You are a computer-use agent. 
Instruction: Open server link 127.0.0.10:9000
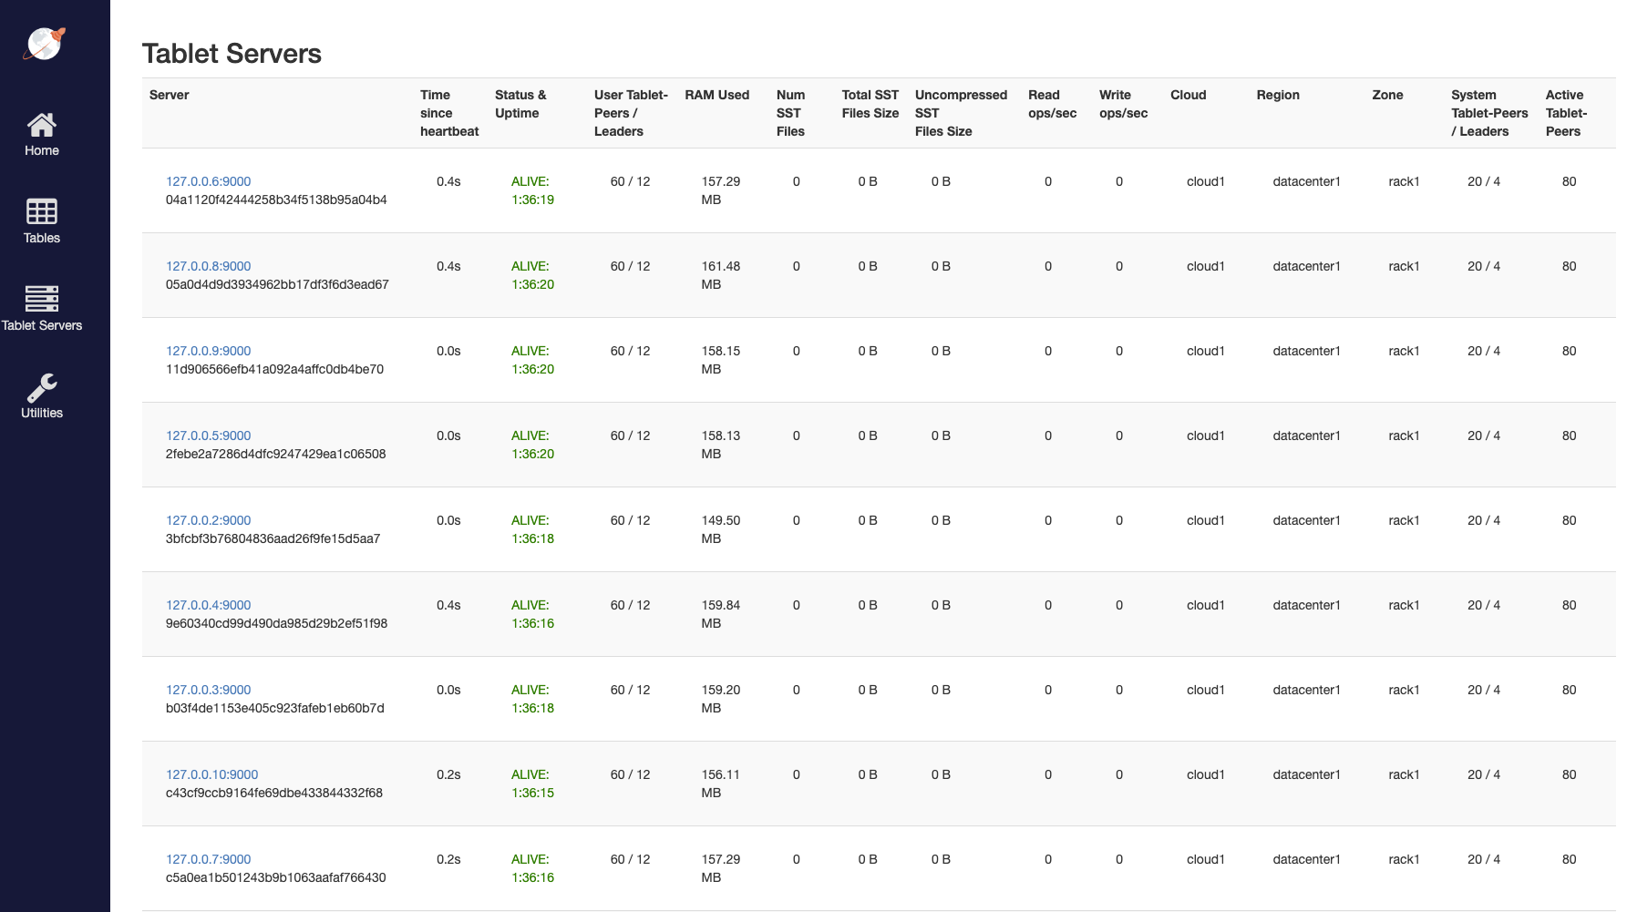(211, 774)
